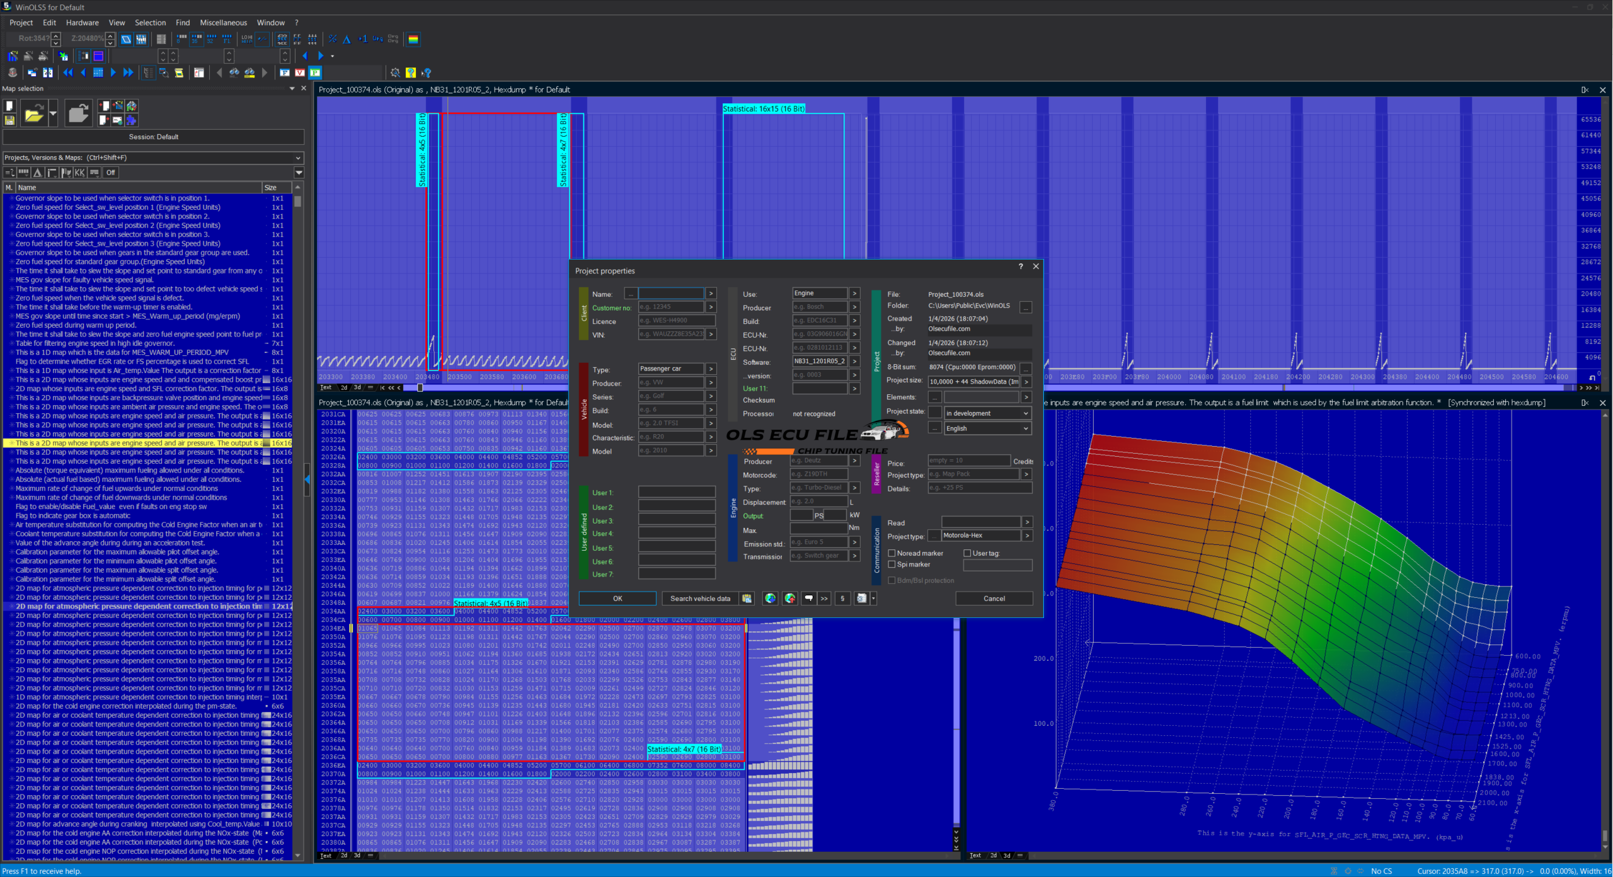Click the globe upload icon in dialog
The width and height of the screenshot is (1613, 877).
(789, 599)
